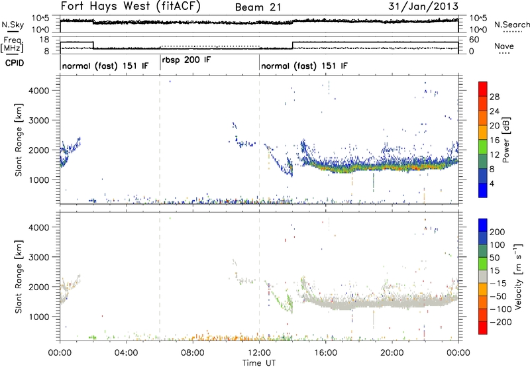Click the '60' tick on the Nave axis
The width and height of the screenshot is (530, 367).
[474, 40]
